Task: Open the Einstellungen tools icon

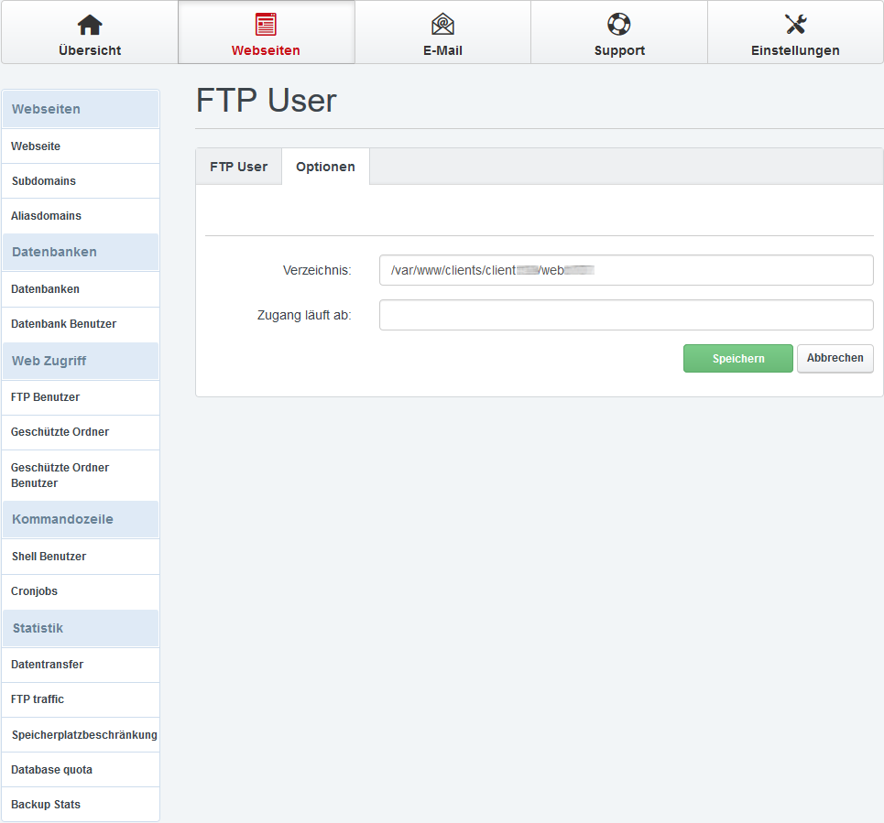Action: click(x=795, y=25)
